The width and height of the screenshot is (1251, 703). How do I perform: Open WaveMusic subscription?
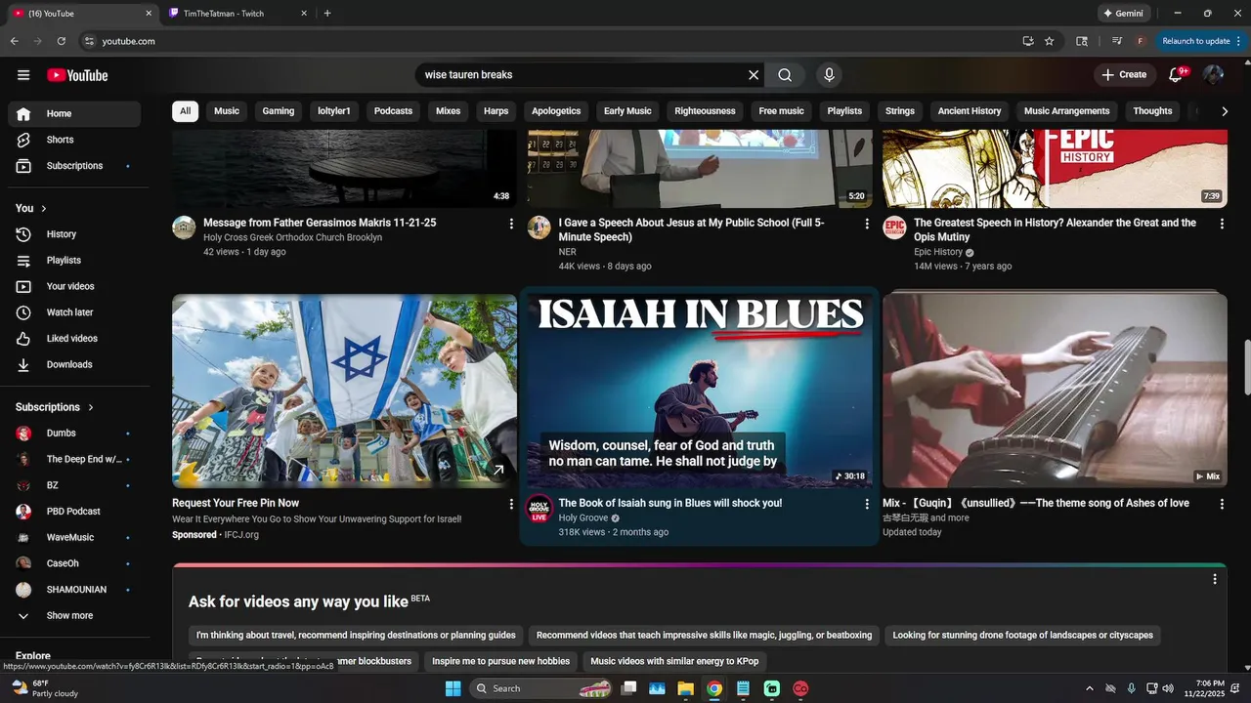coord(74,538)
